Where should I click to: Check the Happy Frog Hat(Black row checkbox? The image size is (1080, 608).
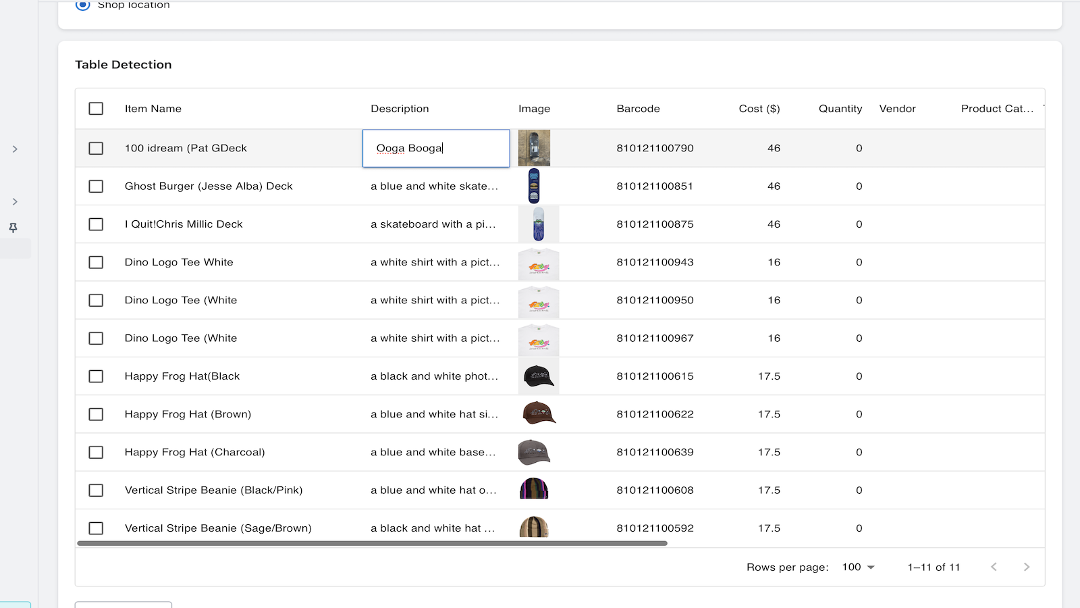96,376
